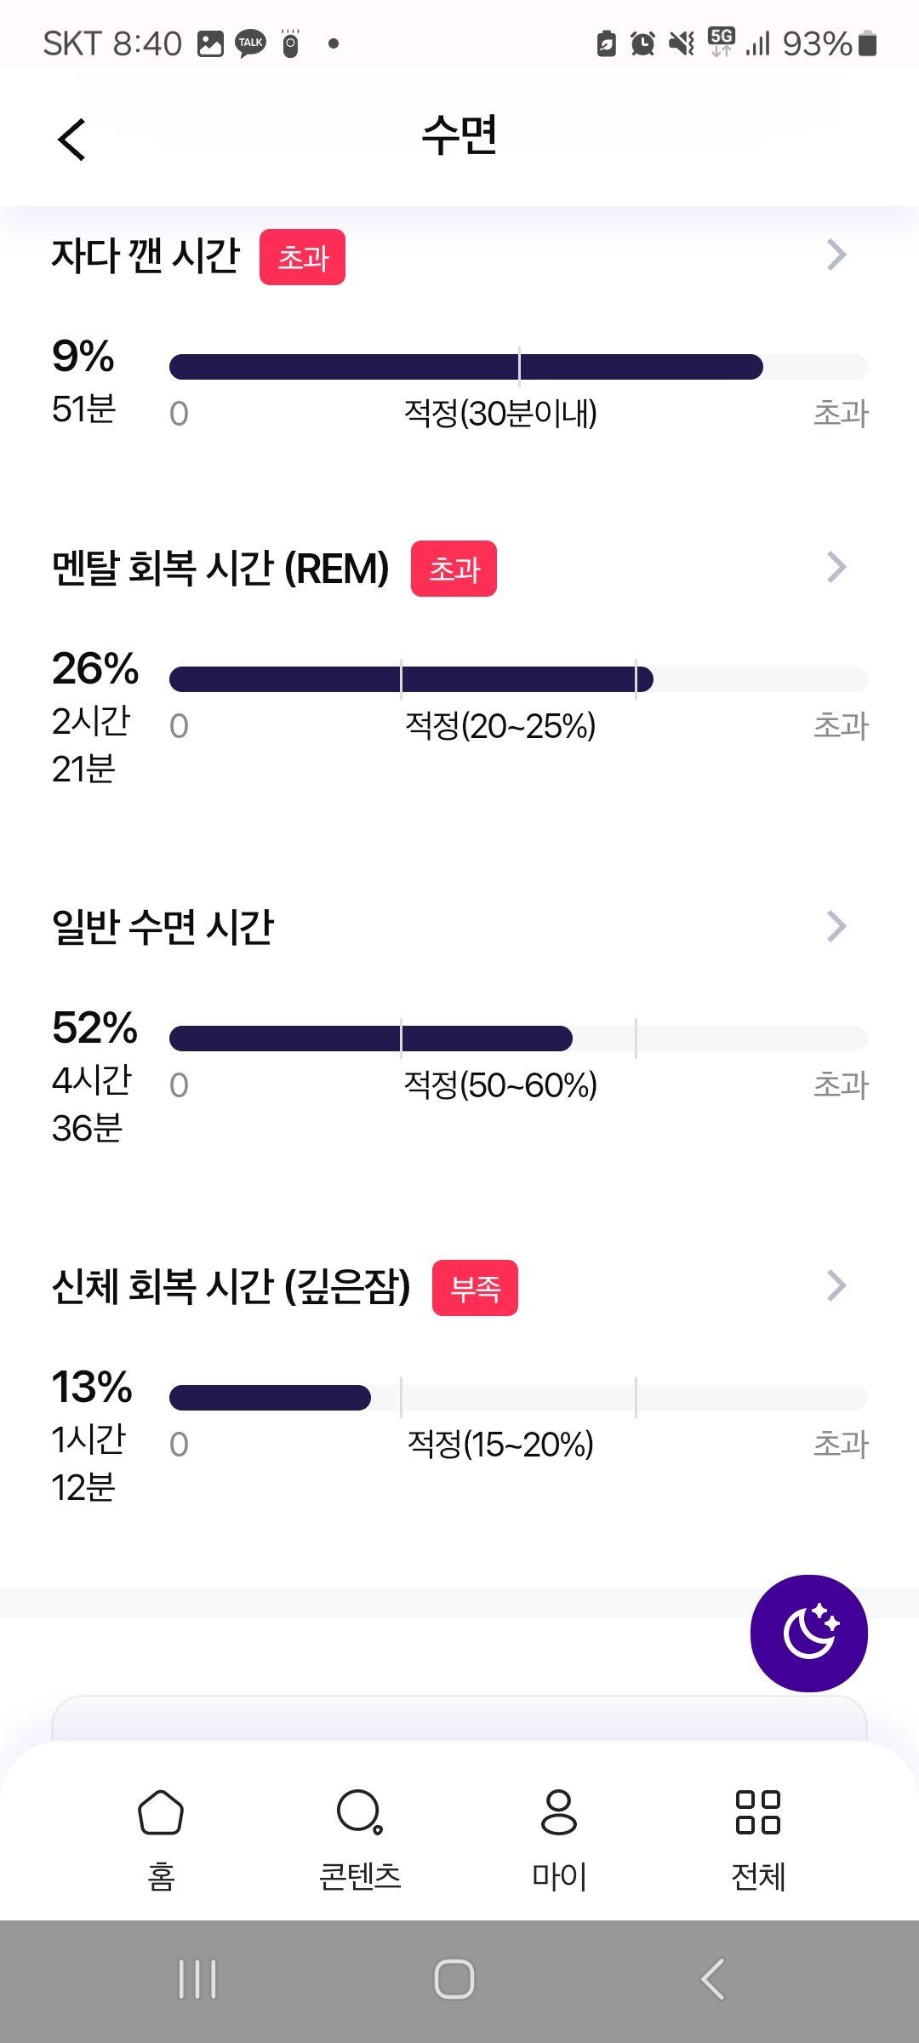Tap the back arrow in the header
The height and width of the screenshot is (2043, 919).
72,139
